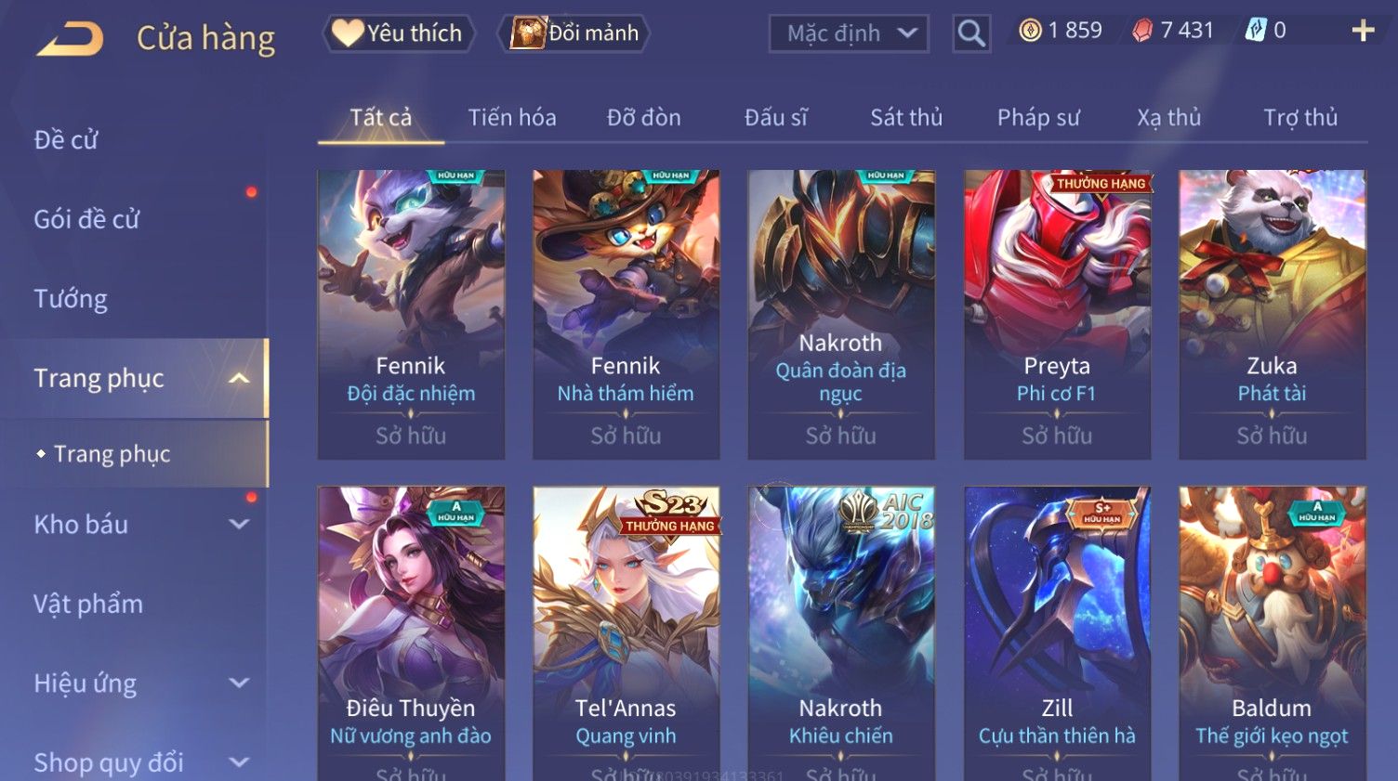Collapse the Trang phục sidebar section
Screen dimensions: 1398x781
(x=239, y=378)
